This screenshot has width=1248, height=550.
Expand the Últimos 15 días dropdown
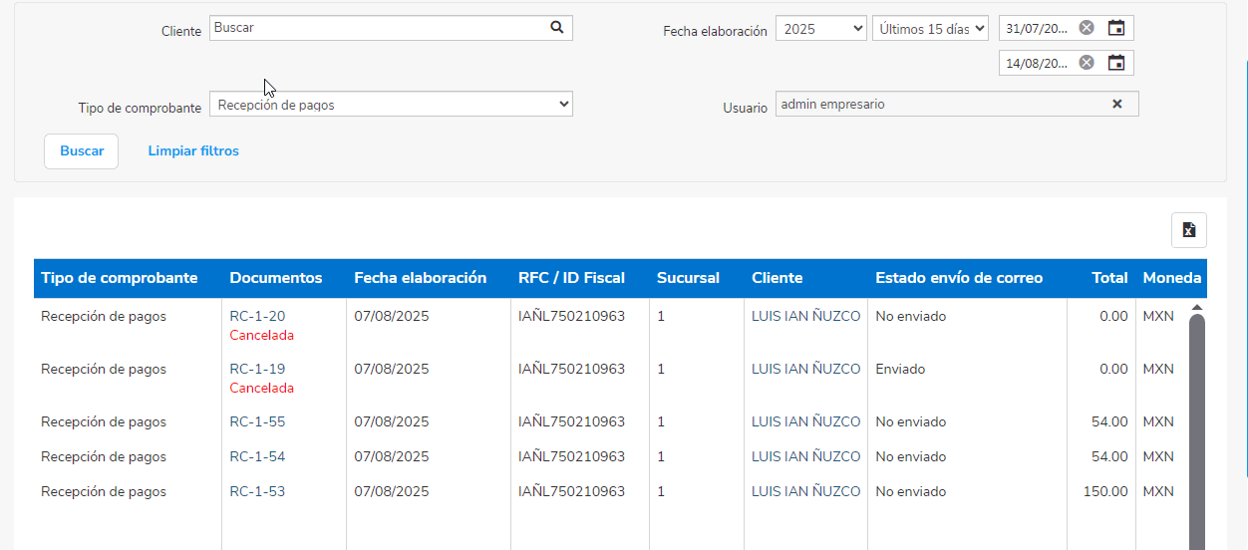point(929,29)
